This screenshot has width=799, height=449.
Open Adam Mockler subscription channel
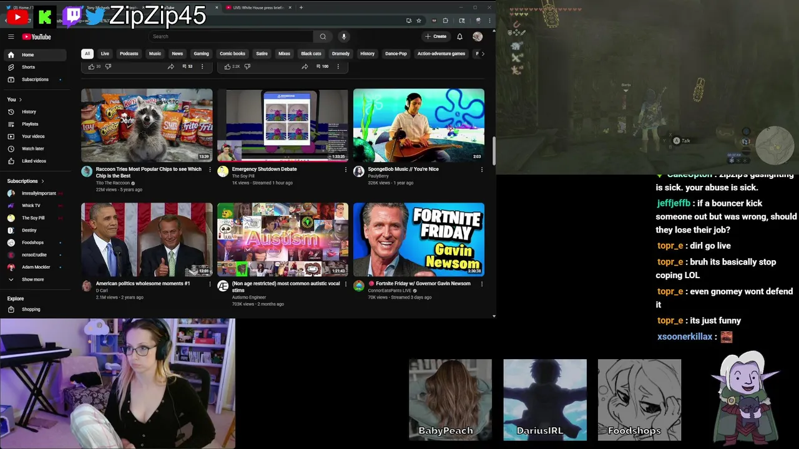(x=36, y=267)
